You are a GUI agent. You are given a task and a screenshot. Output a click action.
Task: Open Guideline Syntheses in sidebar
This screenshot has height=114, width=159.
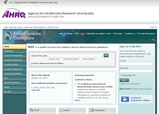pos(14,60)
